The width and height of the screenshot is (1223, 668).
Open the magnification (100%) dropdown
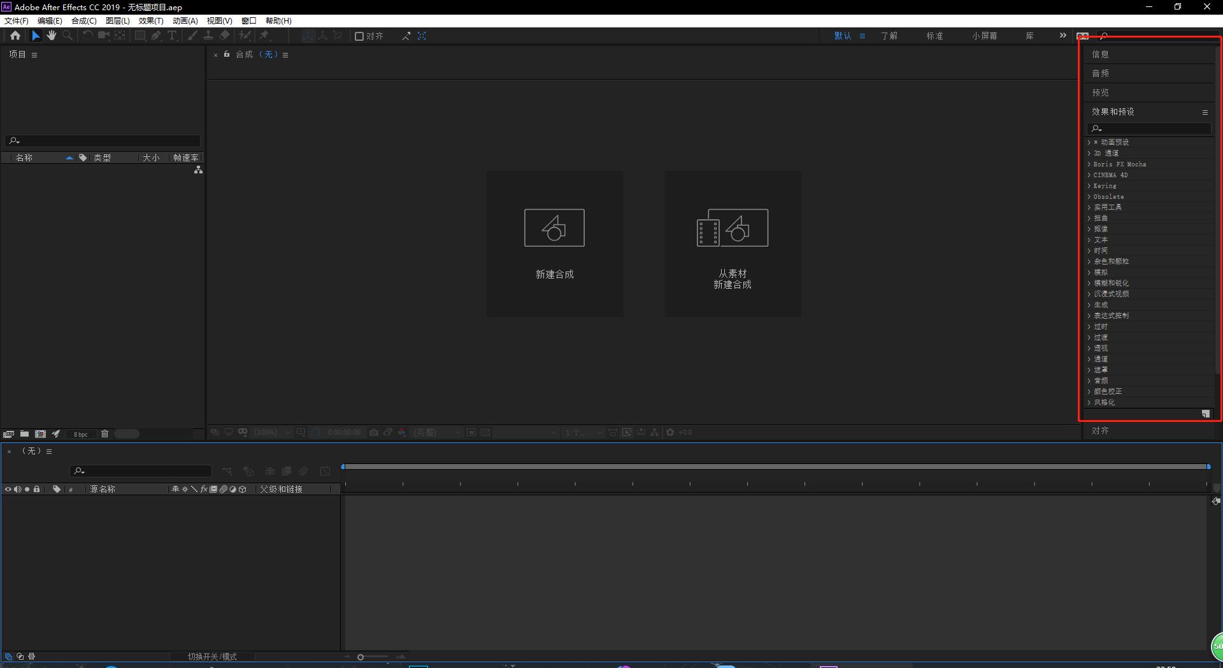click(x=273, y=432)
